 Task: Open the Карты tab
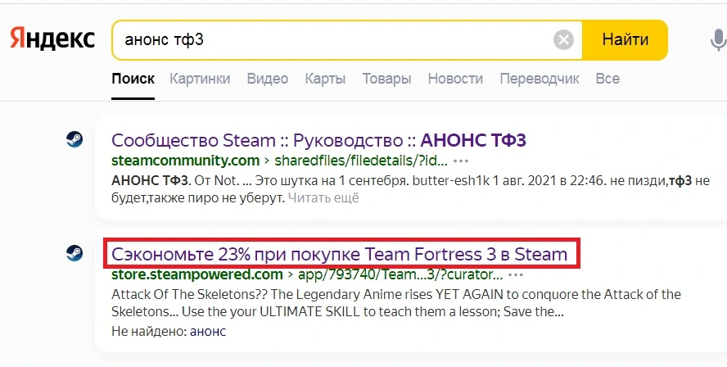point(325,79)
